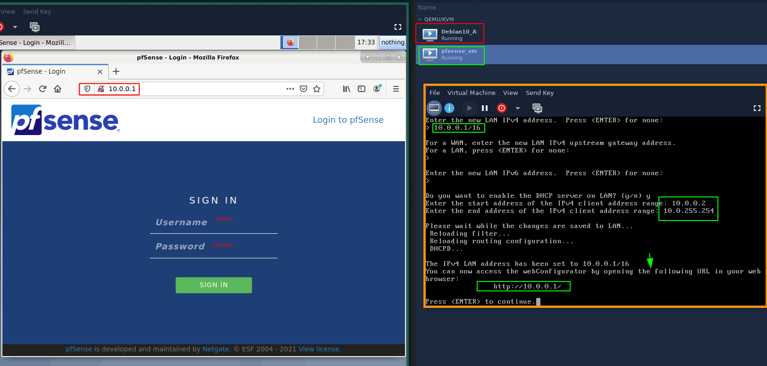Viewport: 767px width, 366px height.
Task: Reload the pfSense login page
Action: point(42,89)
